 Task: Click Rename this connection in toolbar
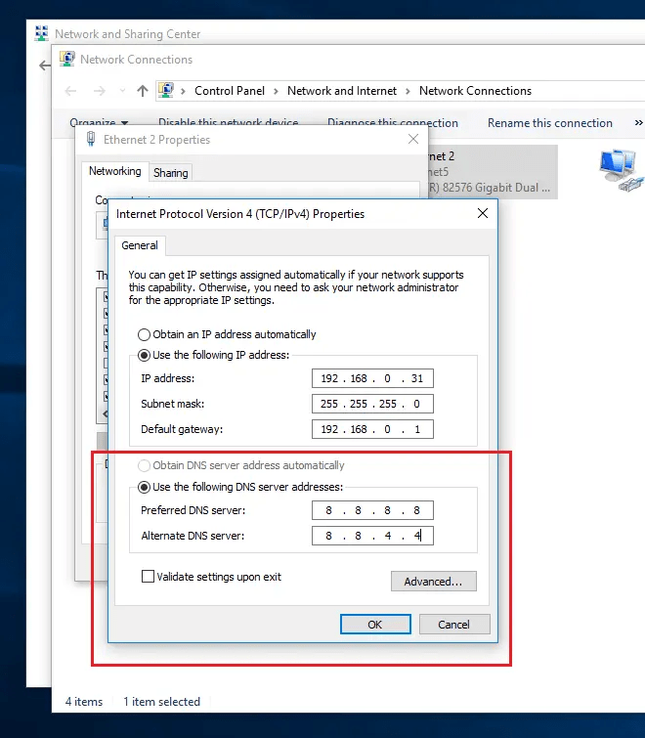click(x=549, y=123)
